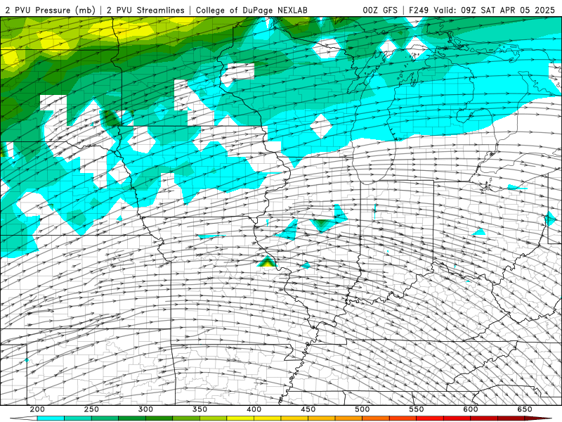The height and width of the screenshot is (422, 562).
Task: Click the 250 label on the colorbar
Action: 91,409
